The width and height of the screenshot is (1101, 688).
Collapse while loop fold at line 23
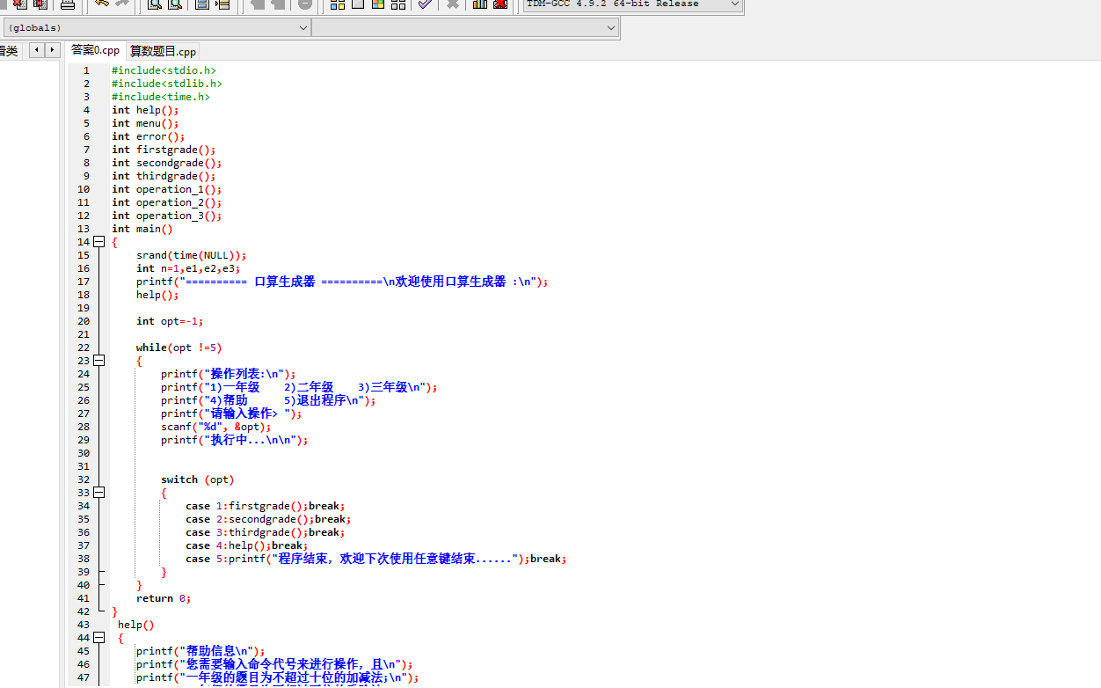tap(99, 361)
